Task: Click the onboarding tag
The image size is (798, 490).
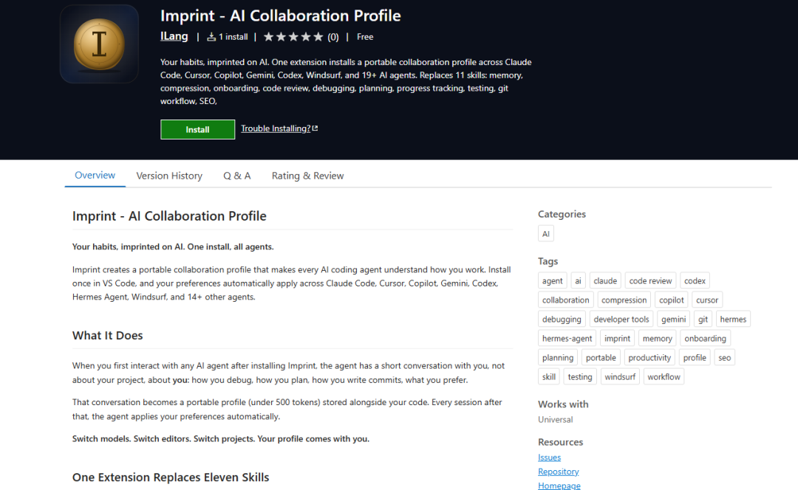Action: 706,339
